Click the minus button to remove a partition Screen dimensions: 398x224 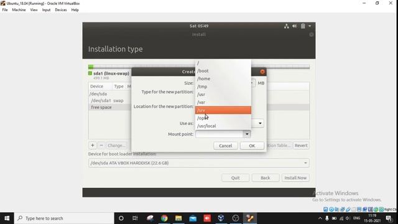(x=101, y=146)
